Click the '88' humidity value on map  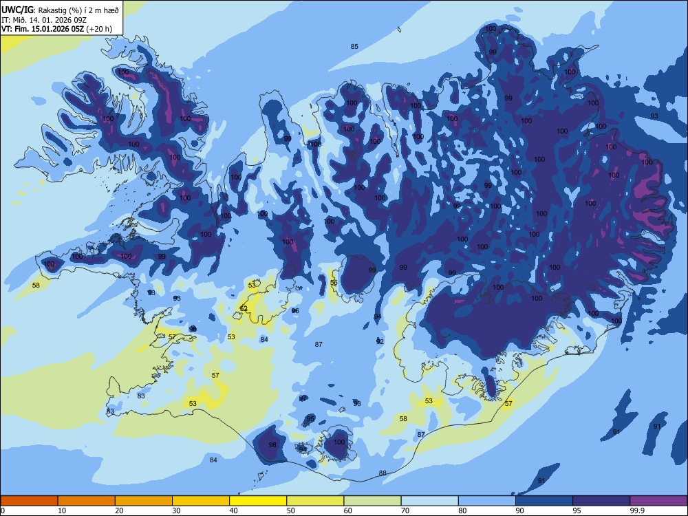coord(383,473)
